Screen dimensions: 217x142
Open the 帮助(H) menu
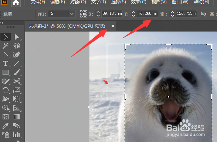[x=201, y=2]
